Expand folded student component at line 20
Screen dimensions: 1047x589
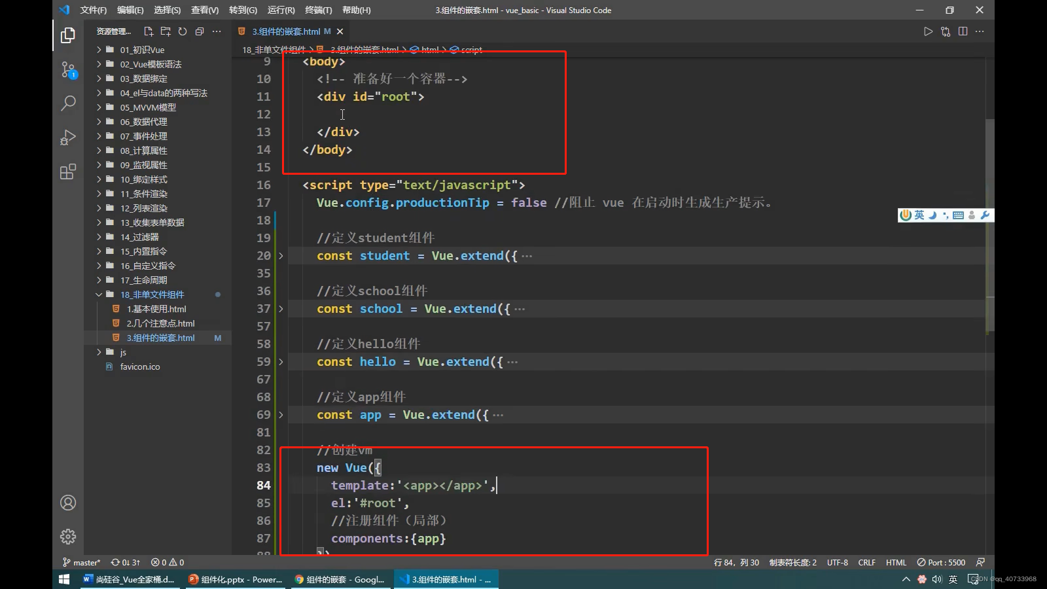pyautogui.click(x=281, y=256)
